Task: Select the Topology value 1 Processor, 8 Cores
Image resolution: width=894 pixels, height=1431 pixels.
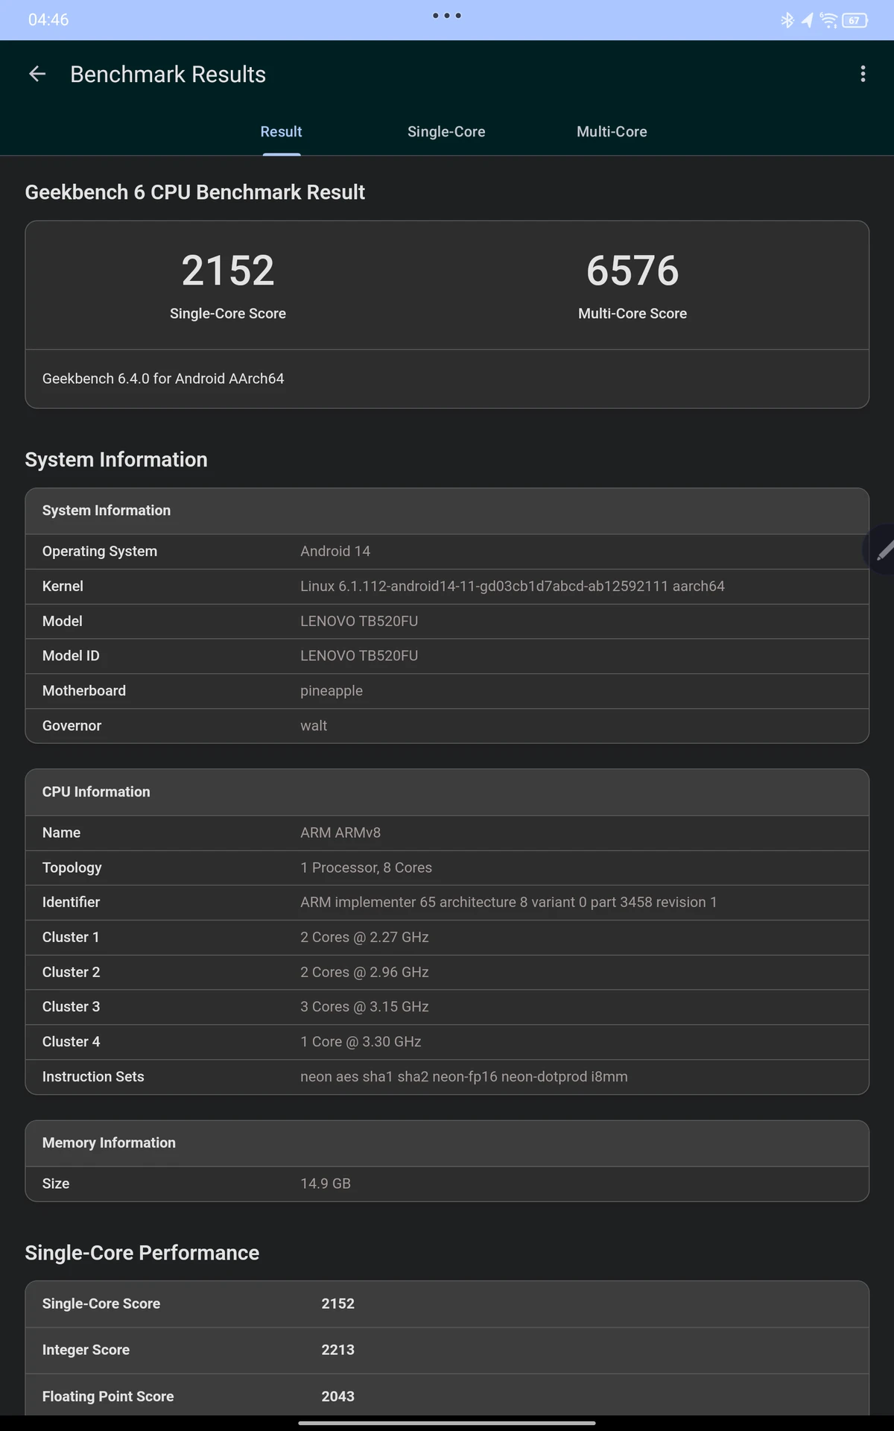Action: coord(366,868)
